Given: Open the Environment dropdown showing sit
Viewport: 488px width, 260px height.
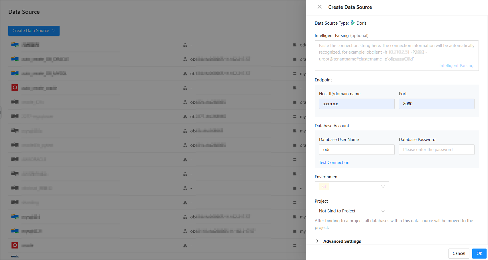Looking at the screenshot, I should pos(352,187).
